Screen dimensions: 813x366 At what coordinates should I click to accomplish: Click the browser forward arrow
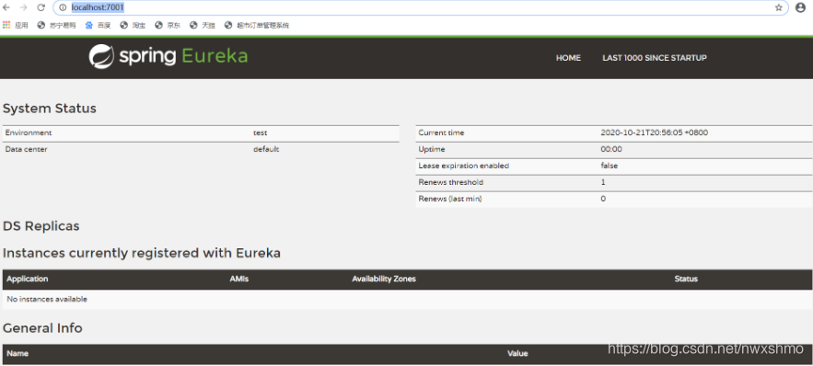coord(23,7)
